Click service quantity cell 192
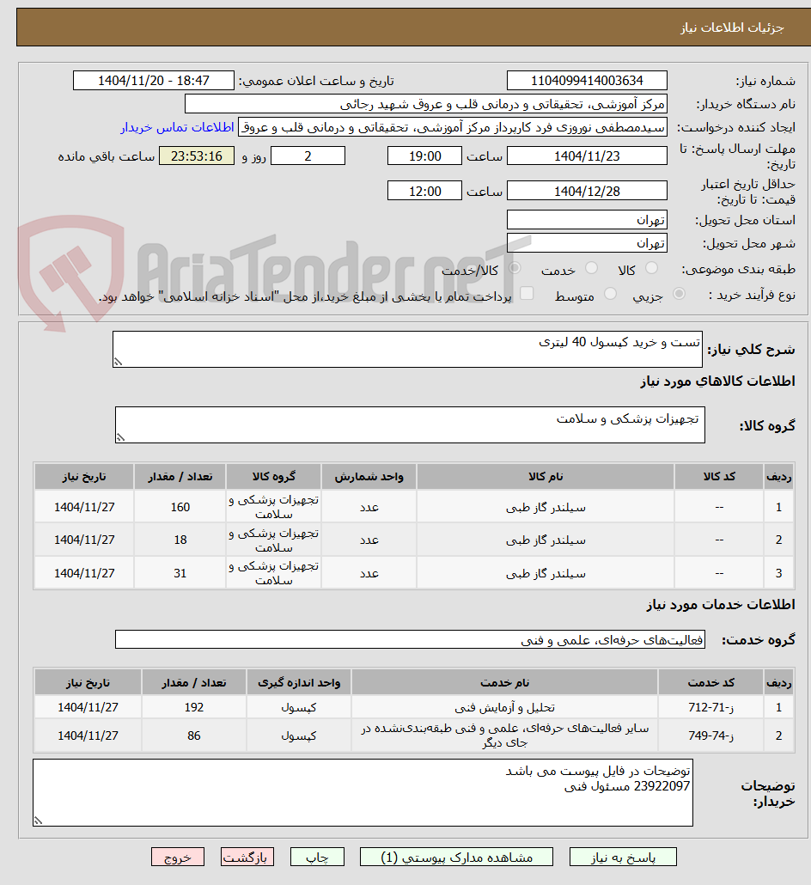 tap(193, 707)
